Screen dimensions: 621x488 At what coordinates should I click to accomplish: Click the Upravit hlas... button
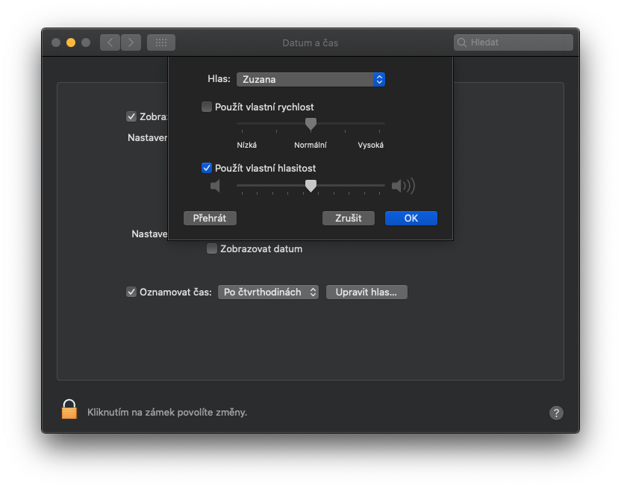click(x=366, y=292)
